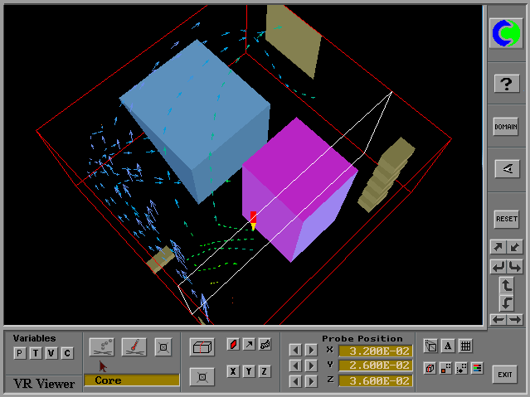The width and height of the screenshot is (530, 397).
Task: Open the colour legend bars icon
Action: coord(477,367)
